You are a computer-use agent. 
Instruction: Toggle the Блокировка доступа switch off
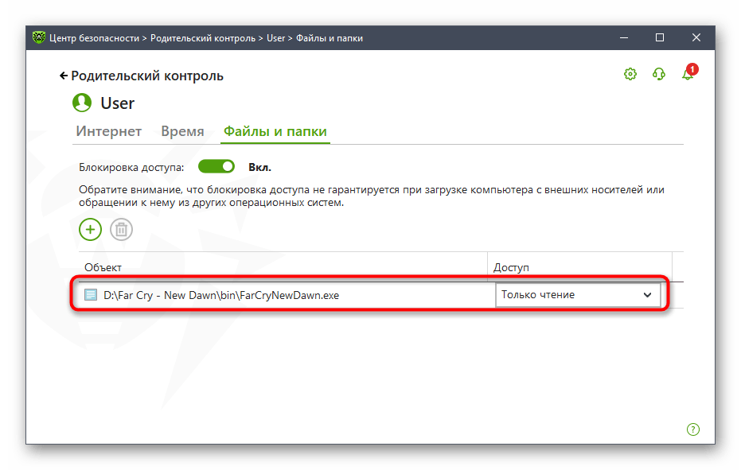tap(216, 166)
